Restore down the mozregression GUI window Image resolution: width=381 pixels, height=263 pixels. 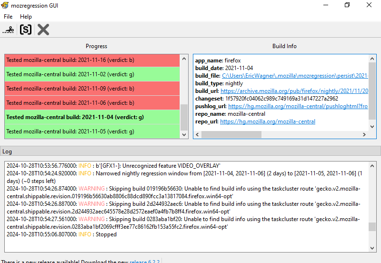click(347, 5)
